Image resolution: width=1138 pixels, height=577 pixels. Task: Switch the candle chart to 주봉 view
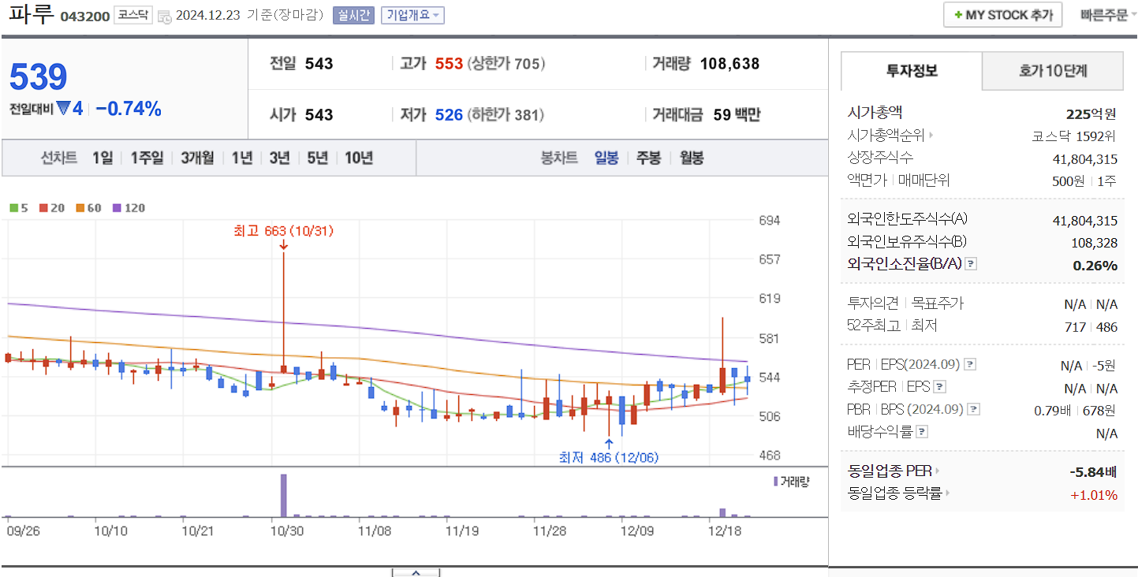647,158
